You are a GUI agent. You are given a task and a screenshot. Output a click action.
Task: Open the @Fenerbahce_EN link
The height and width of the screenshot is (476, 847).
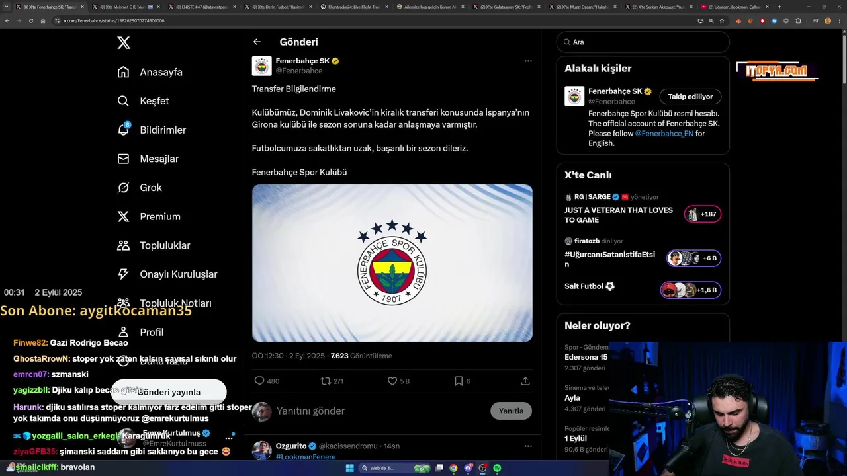point(664,133)
